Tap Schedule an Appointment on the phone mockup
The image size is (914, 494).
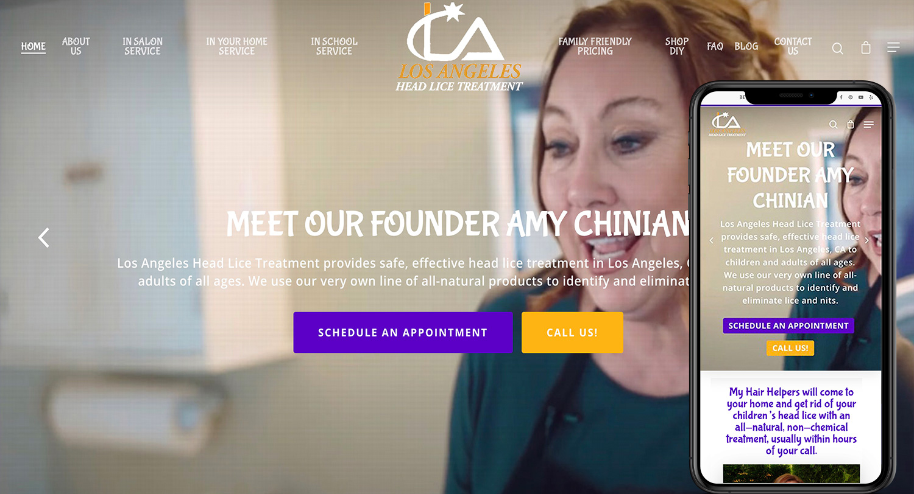tap(788, 325)
